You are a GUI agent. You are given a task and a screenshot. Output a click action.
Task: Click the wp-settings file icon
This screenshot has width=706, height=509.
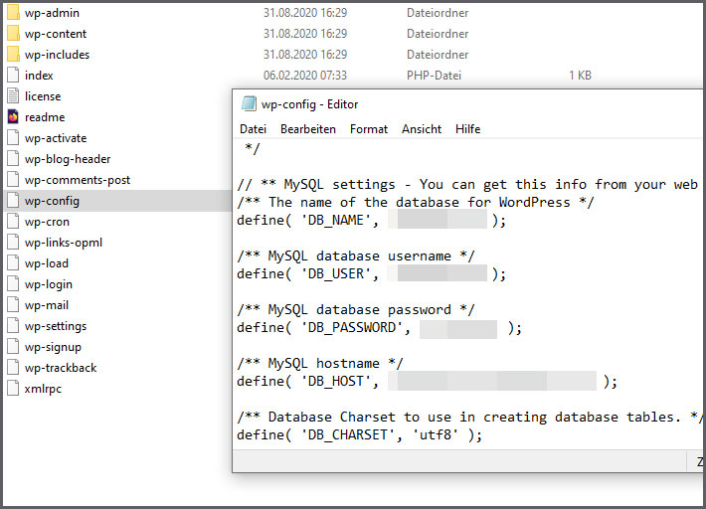point(14,326)
